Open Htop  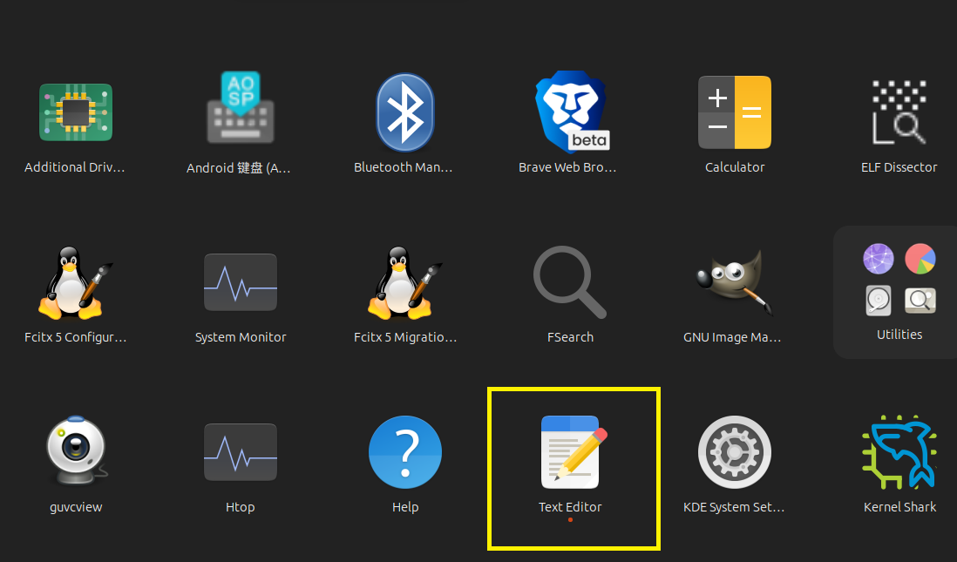[x=241, y=452]
